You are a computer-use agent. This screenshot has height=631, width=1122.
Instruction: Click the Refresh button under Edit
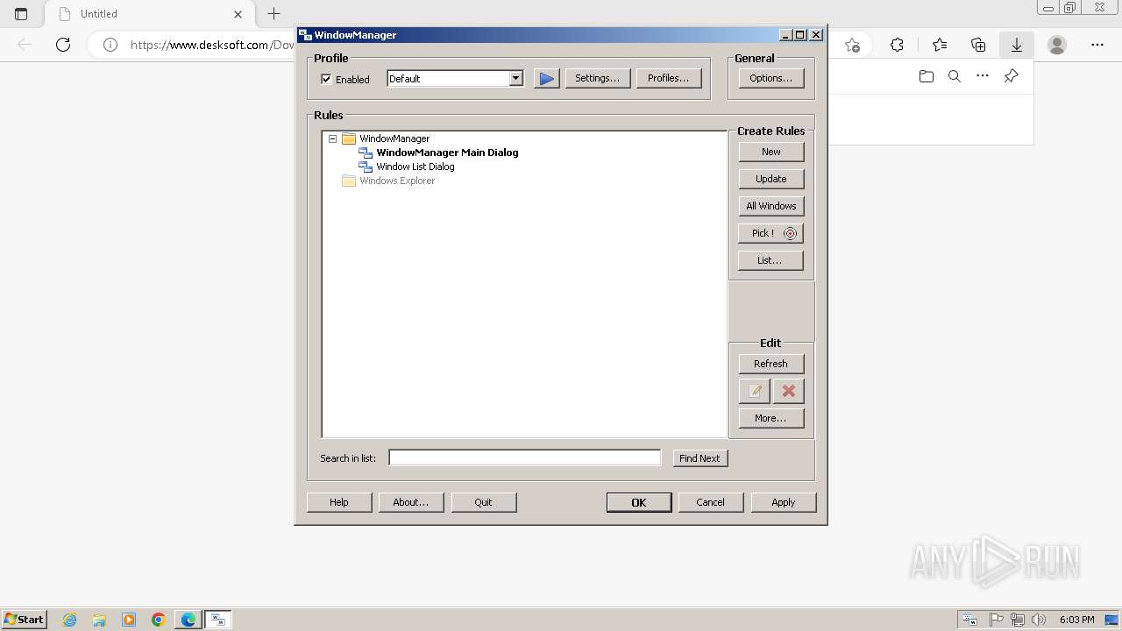(770, 364)
